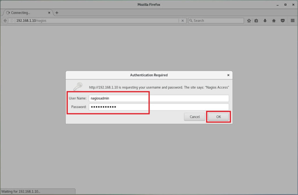Close the Authentication Required dialog
This screenshot has width=298, height=195.
228,75
